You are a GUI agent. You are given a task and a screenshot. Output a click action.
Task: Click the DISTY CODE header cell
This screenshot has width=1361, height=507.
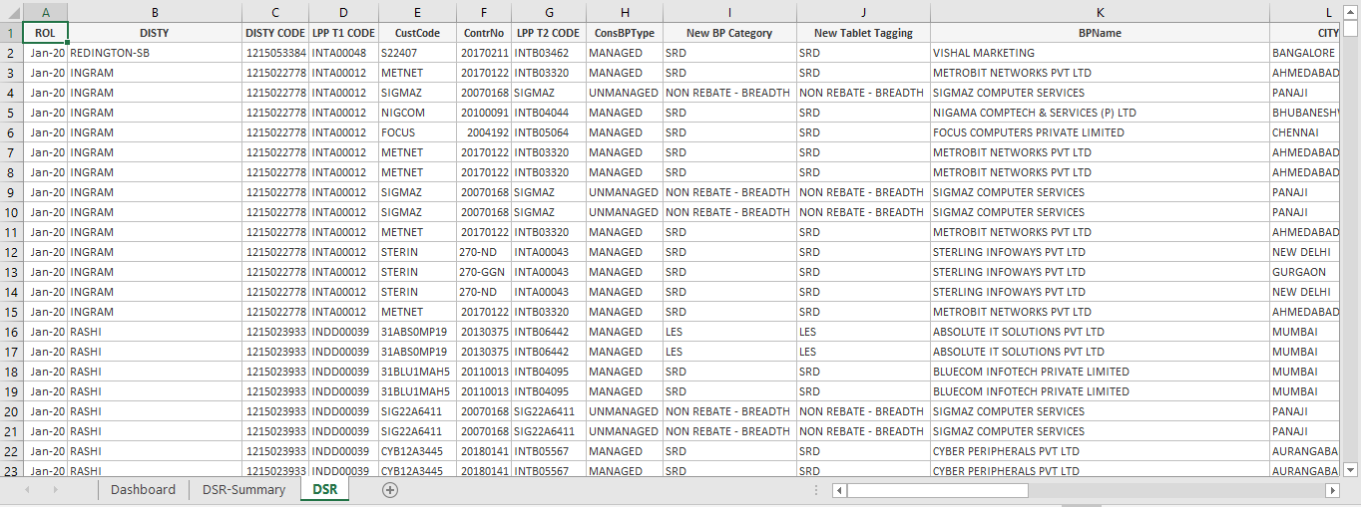point(275,33)
